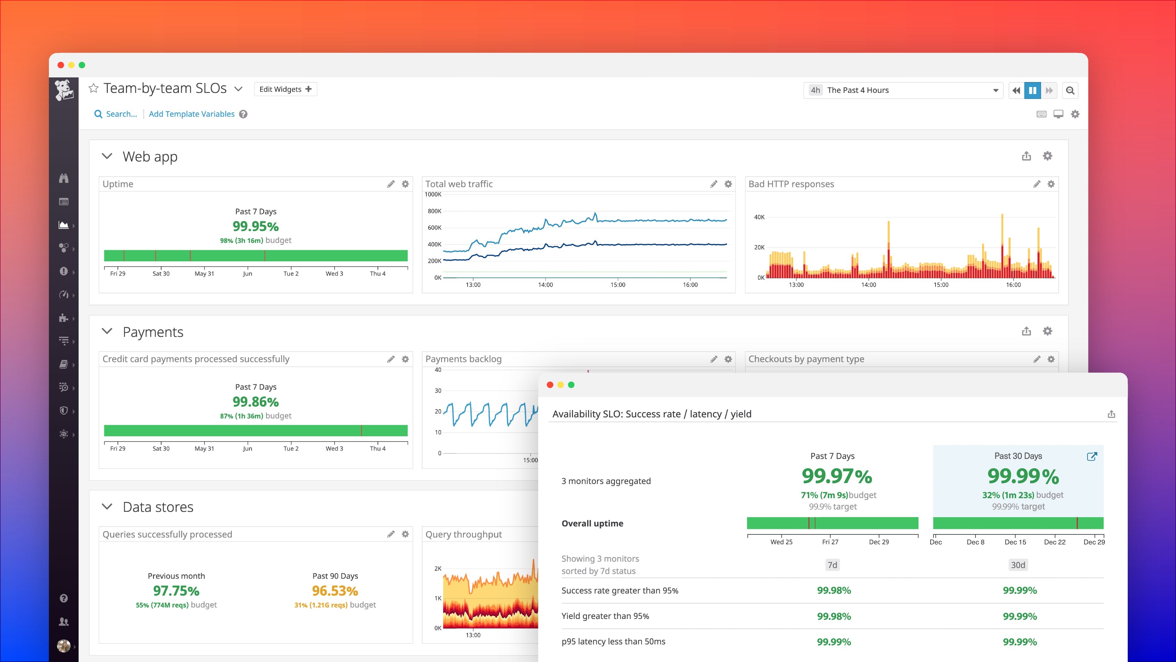Collapse the Payments group

pyautogui.click(x=107, y=331)
